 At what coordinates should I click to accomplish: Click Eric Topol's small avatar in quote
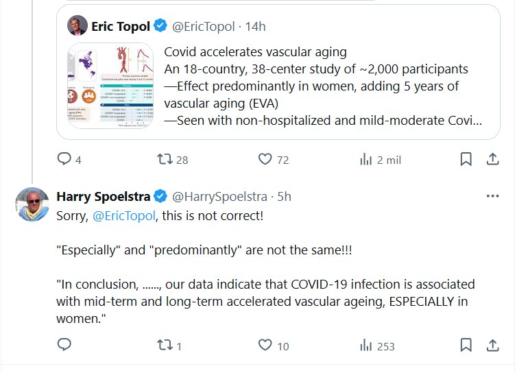[76, 27]
